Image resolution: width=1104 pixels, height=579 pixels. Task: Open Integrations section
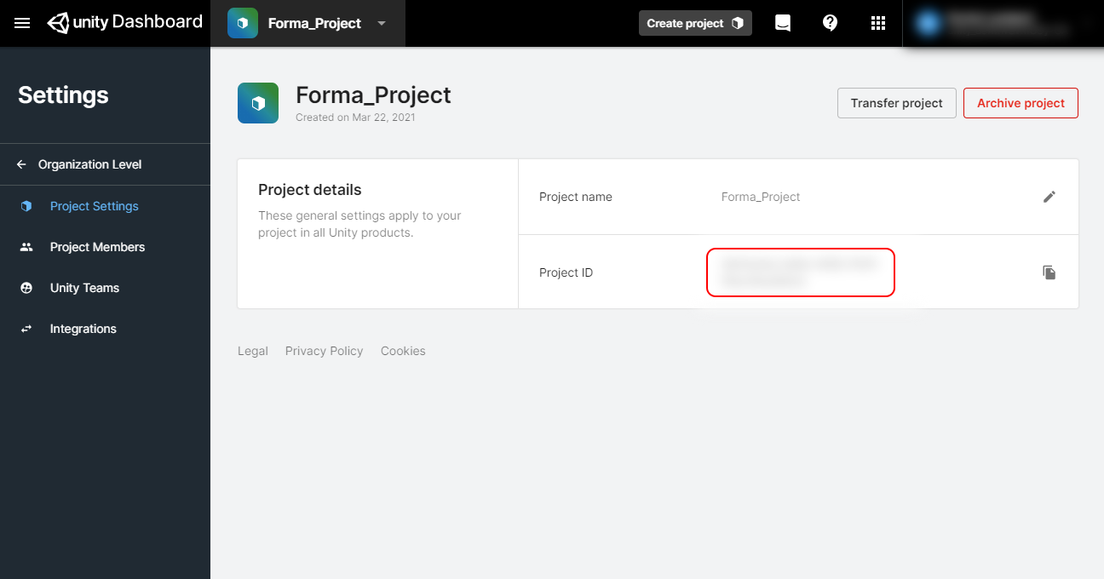[x=83, y=329]
